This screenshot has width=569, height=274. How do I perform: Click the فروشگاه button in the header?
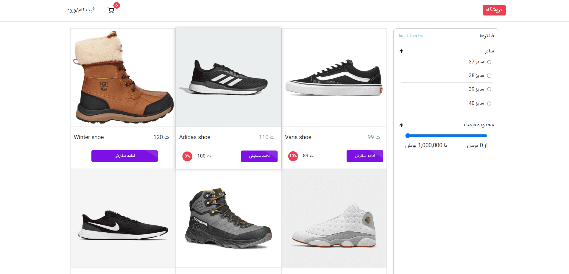[x=494, y=10]
